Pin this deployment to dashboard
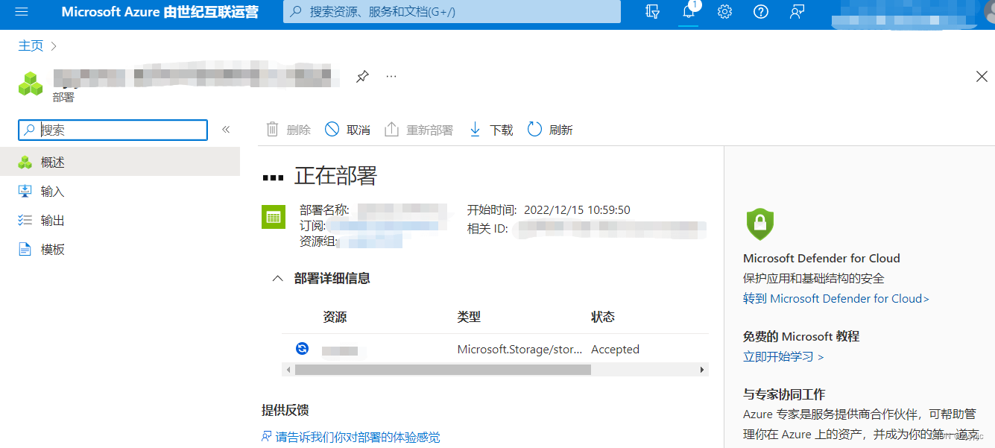 (x=362, y=76)
